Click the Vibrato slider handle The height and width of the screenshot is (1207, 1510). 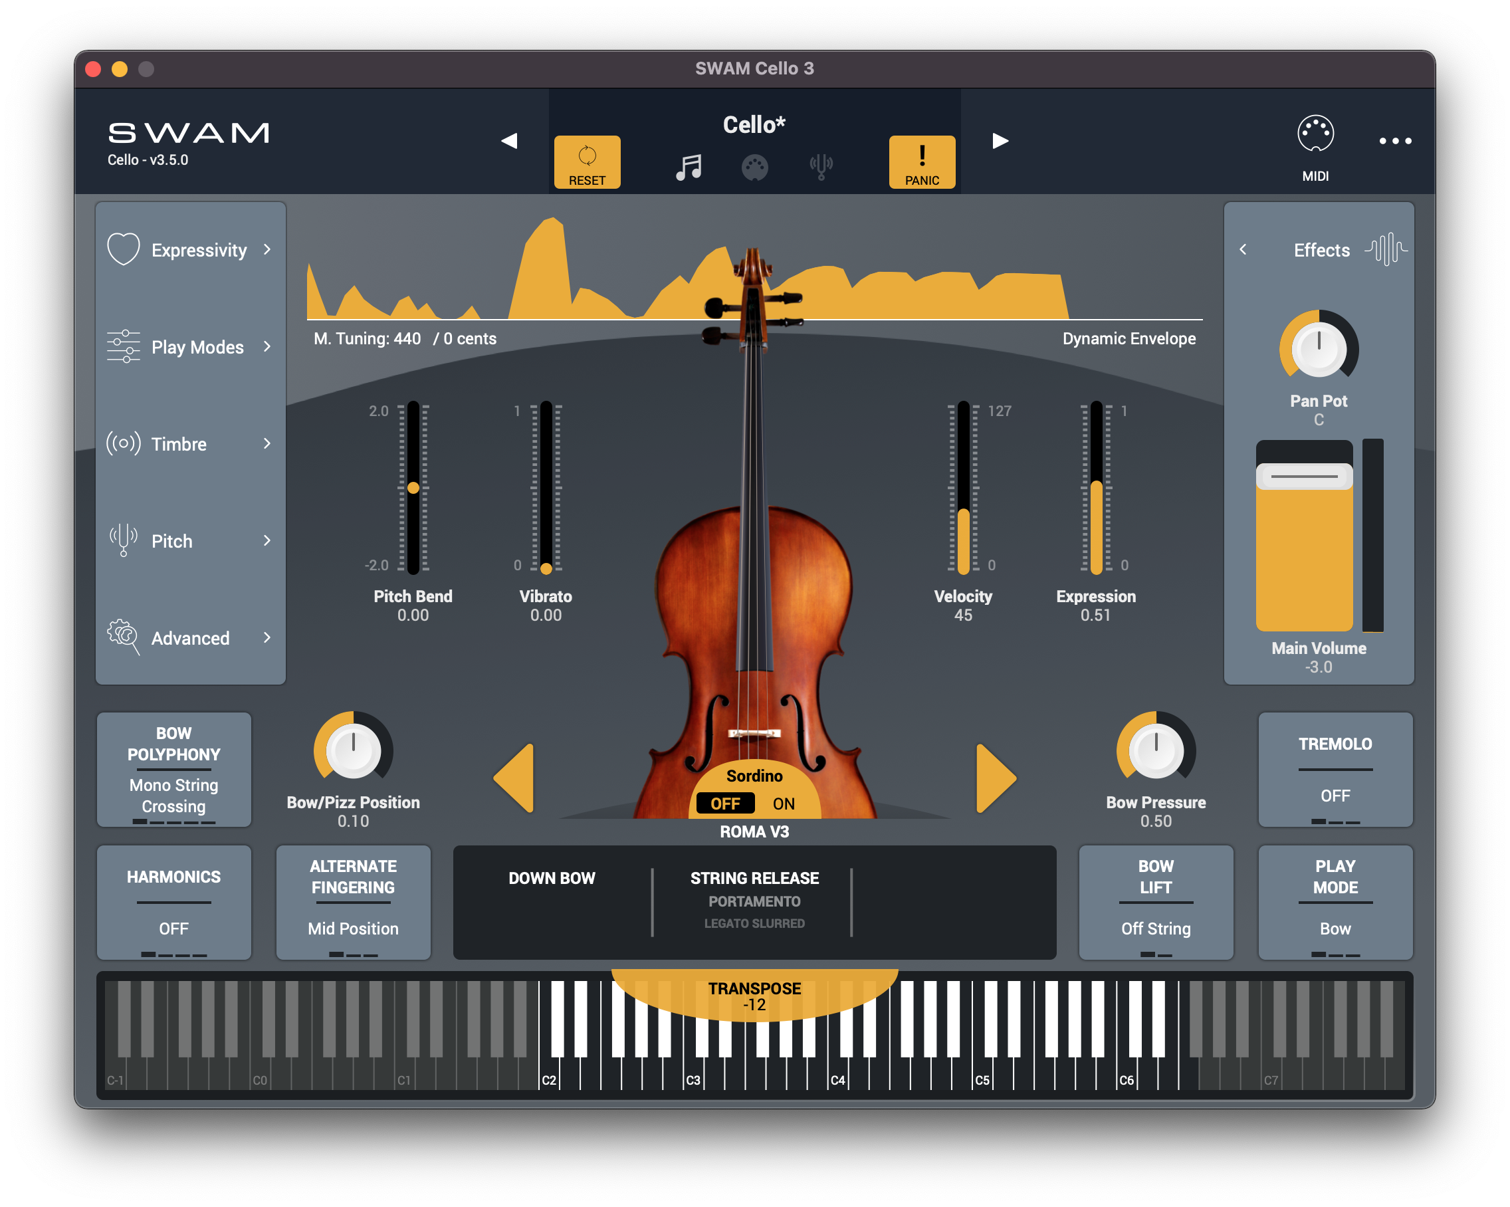(x=546, y=568)
